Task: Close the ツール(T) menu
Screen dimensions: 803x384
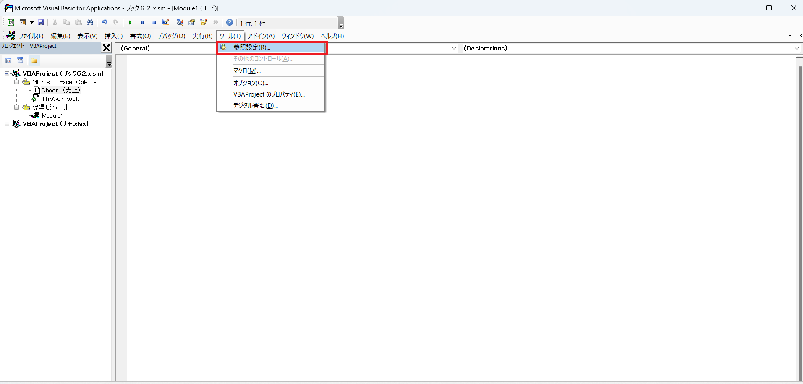Action: click(x=230, y=36)
